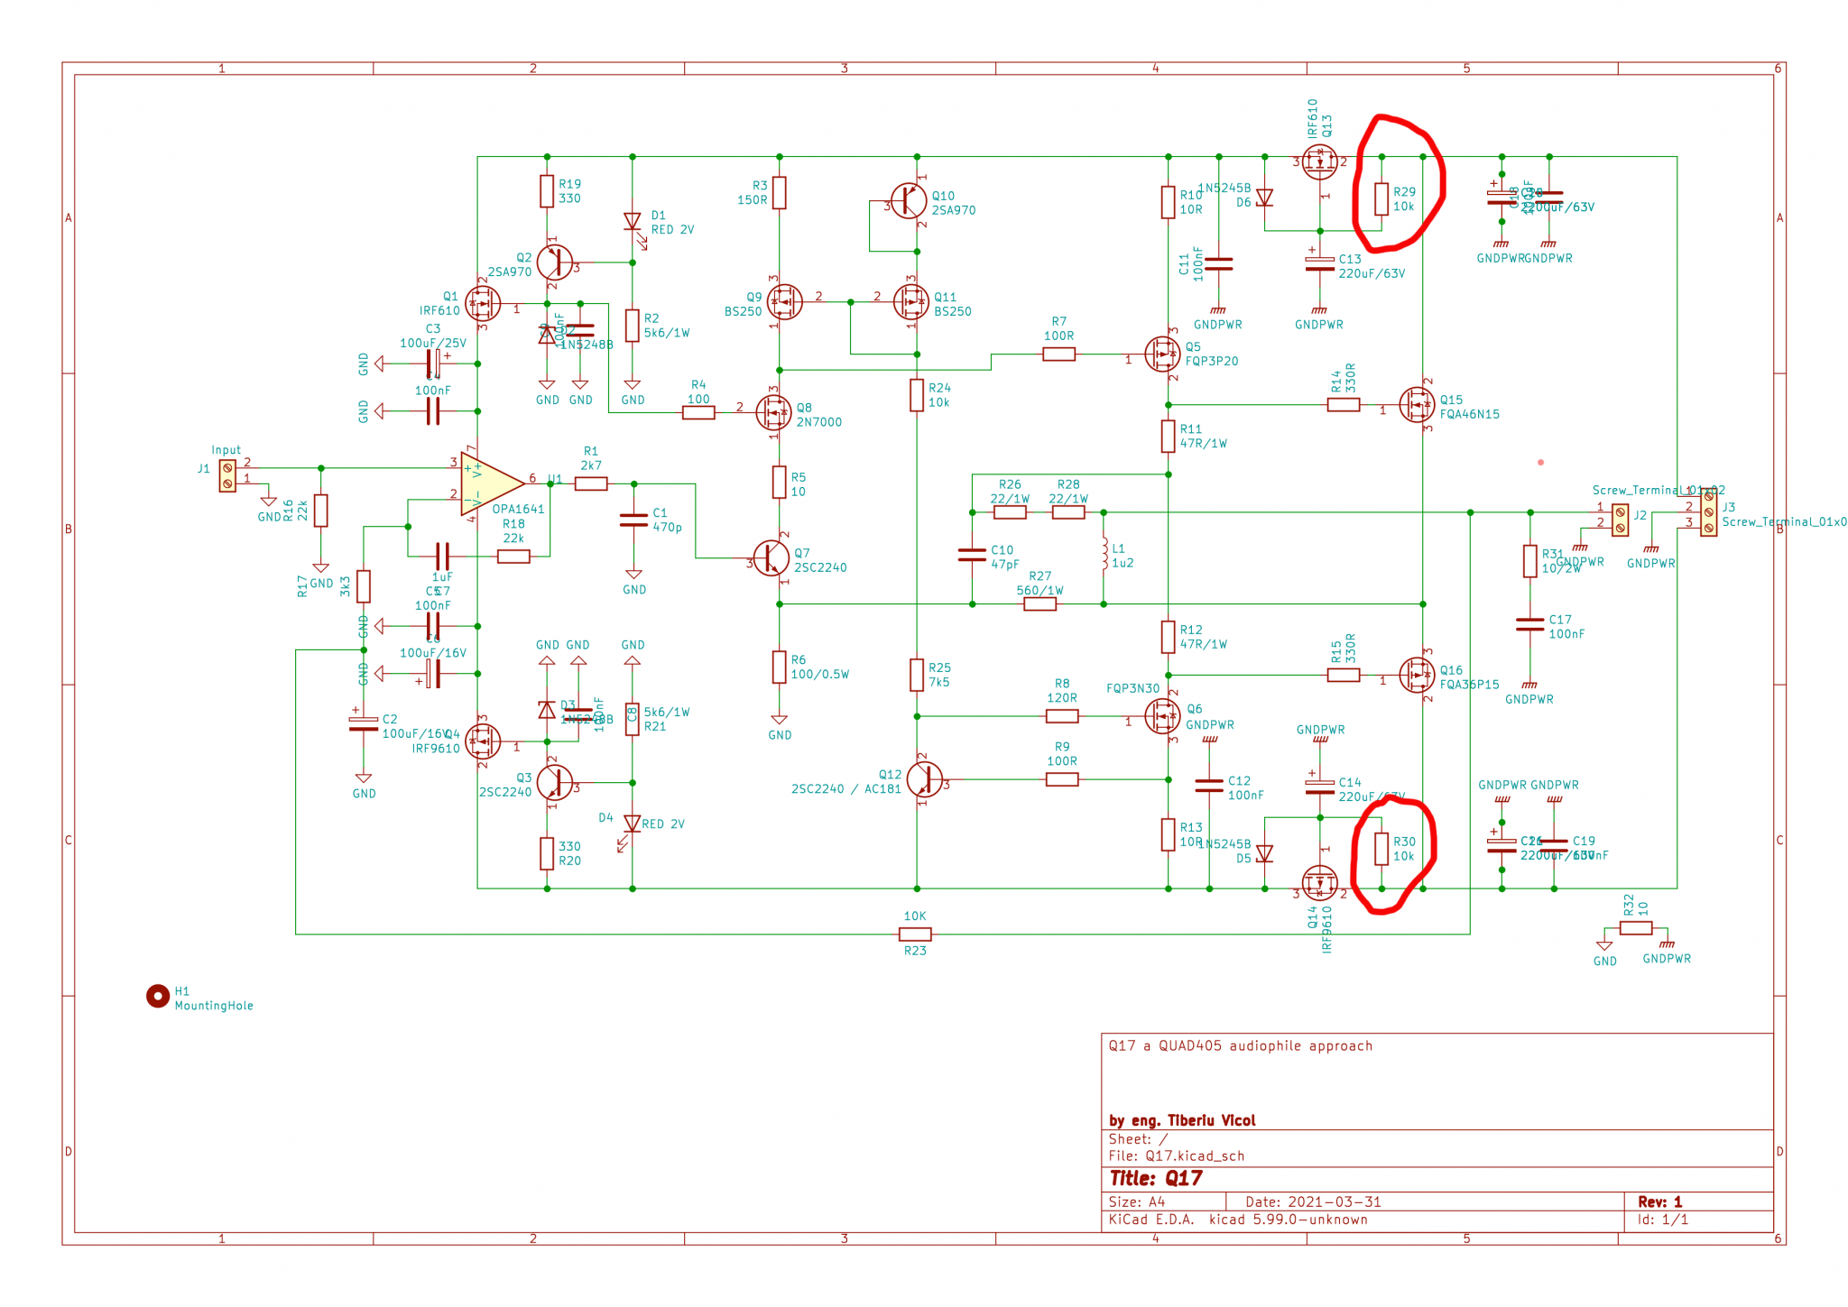Screen dimensions: 1848x1307
Task: Click transistor Q10 2SA970 symbol
Action: (x=909, y=201)
